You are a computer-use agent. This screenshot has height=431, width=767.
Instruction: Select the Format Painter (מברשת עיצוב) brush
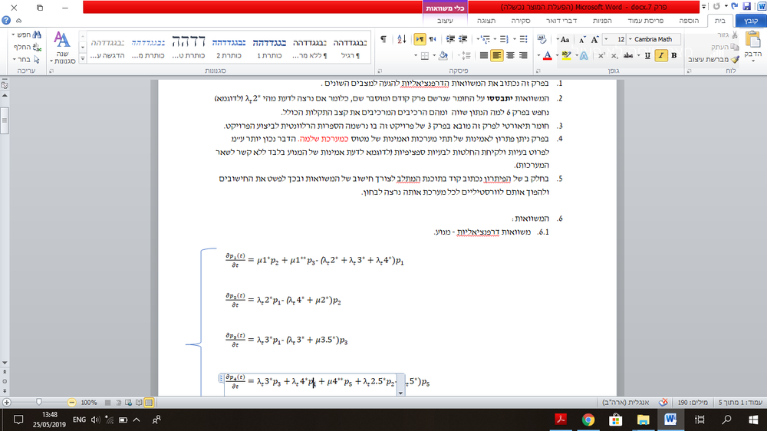coord(713,59)
